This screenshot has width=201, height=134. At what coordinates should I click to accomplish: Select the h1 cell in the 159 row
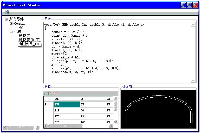[x=110, y=104]
